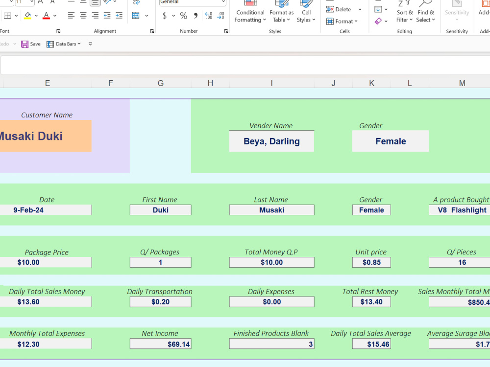This screenshot has height=367, width=490.
Task: Decrease the indent
Action: [107, 15]
